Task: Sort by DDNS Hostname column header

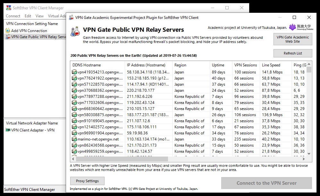Action: 97,65
